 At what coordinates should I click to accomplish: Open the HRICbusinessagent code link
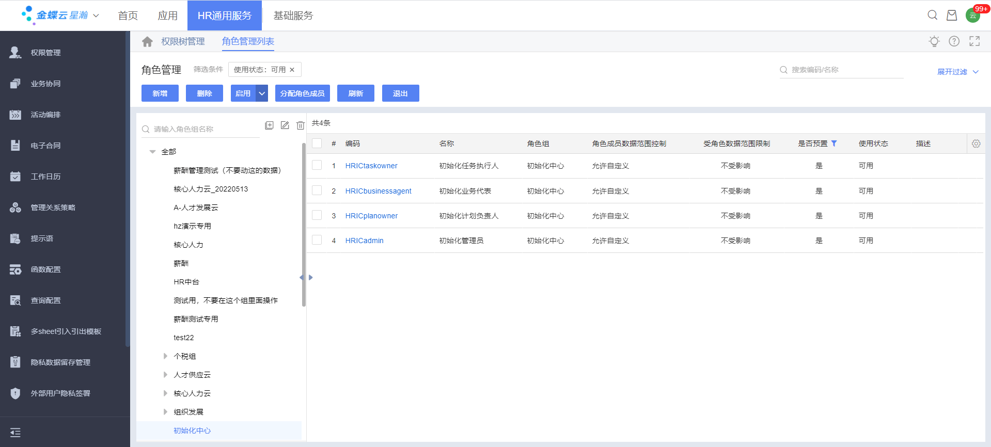click(378, 191)
